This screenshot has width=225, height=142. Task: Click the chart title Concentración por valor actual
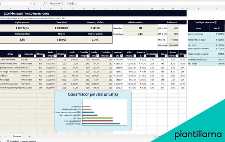pyautogui.click(x=93, y=94)
